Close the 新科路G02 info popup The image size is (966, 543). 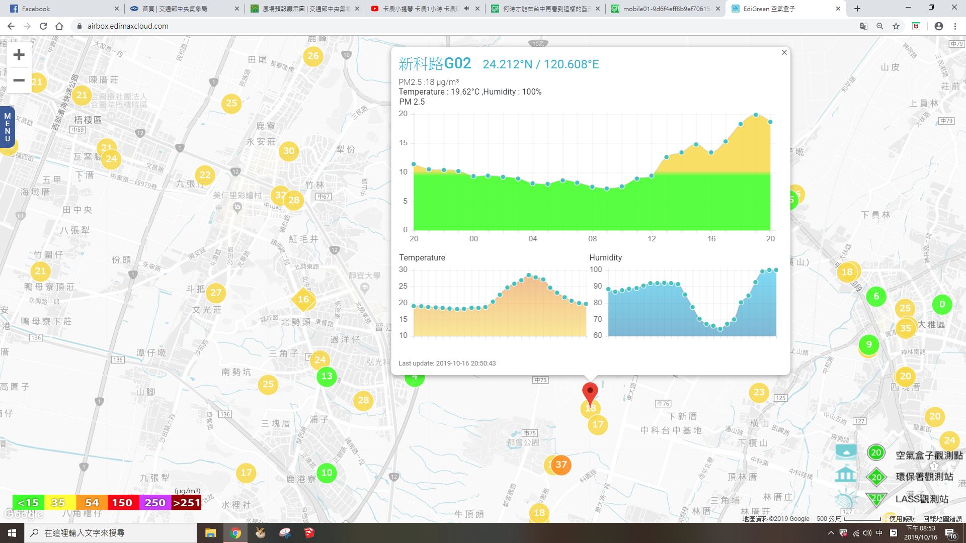pyautogui.click(x=784, y=52)
